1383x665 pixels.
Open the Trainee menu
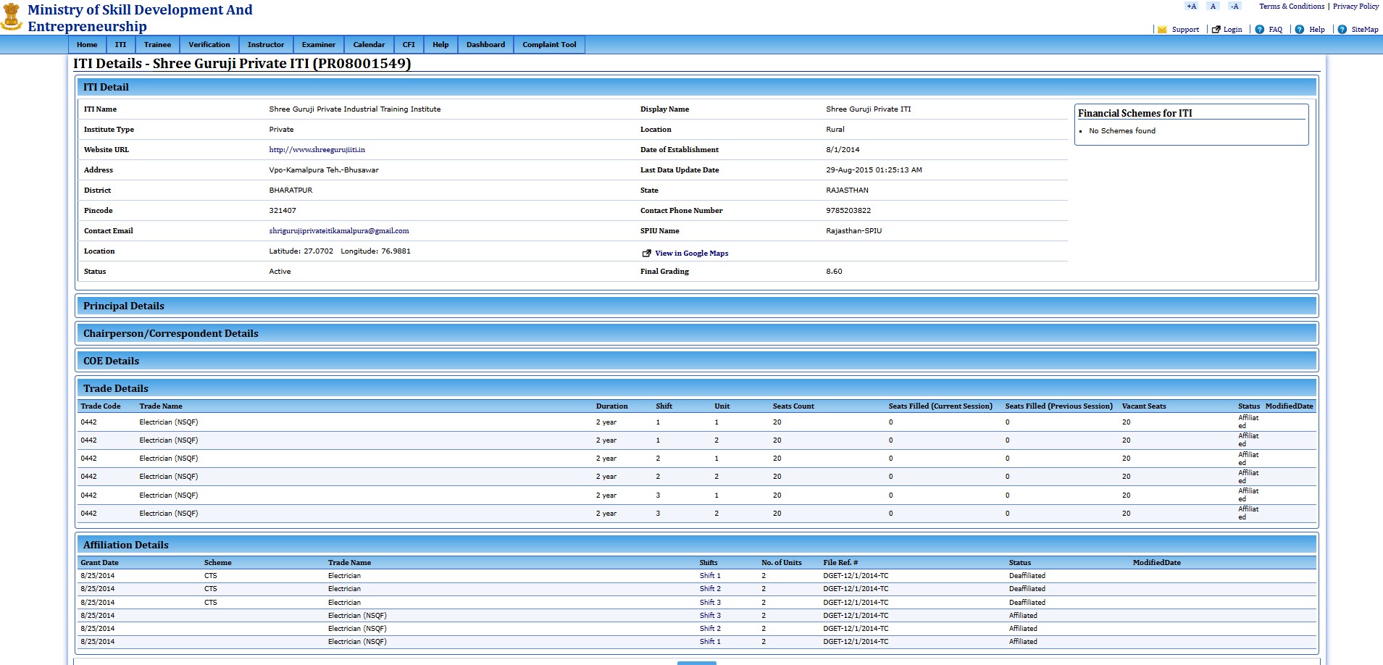pyautogui.click(x=157, y=45)
